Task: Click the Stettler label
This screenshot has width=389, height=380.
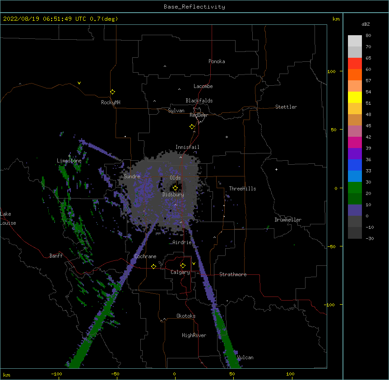Action: pos(286,107)
